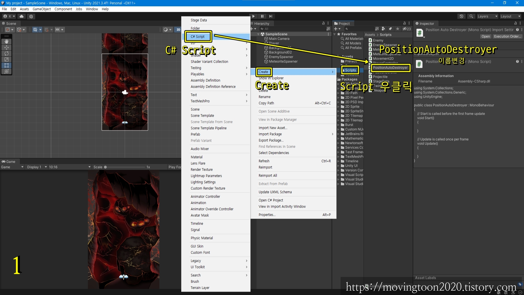This screenshot has width=524, height=295.
Task: Toggle hidden packages visibility count 23
Action: [x=407, y=29]
